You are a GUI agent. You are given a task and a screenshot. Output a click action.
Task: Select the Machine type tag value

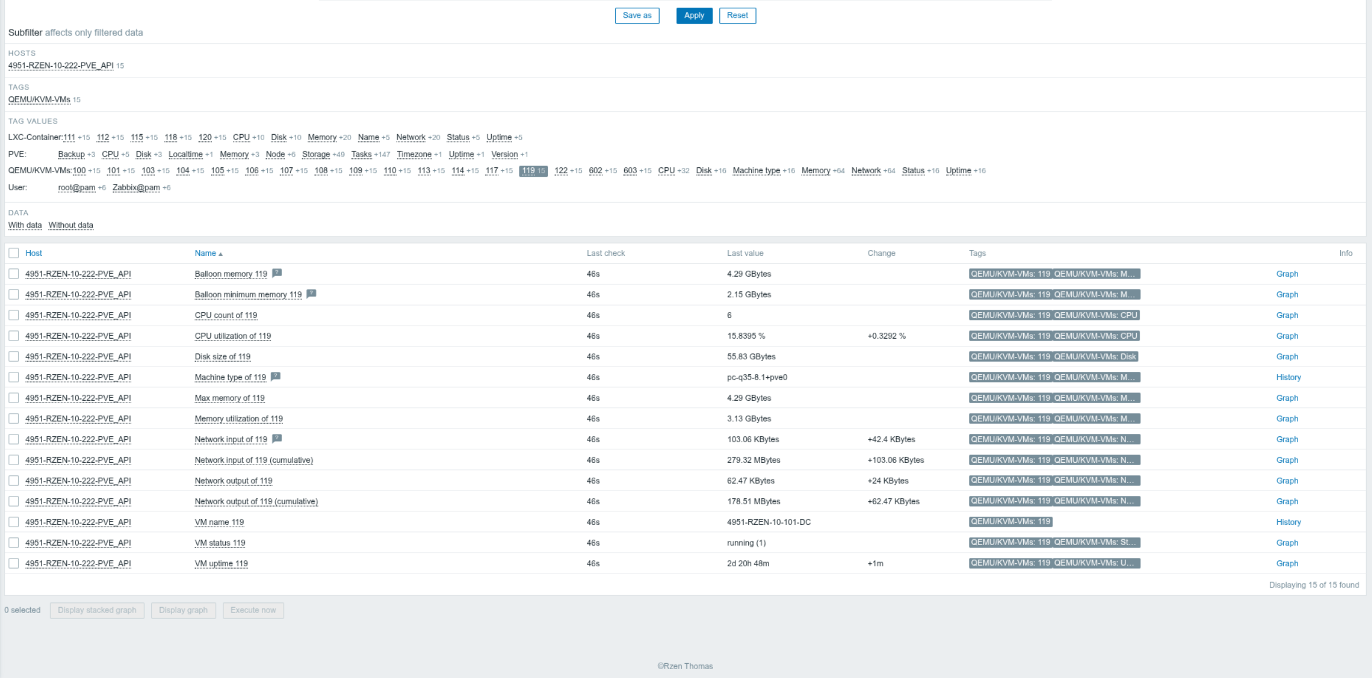756,171
